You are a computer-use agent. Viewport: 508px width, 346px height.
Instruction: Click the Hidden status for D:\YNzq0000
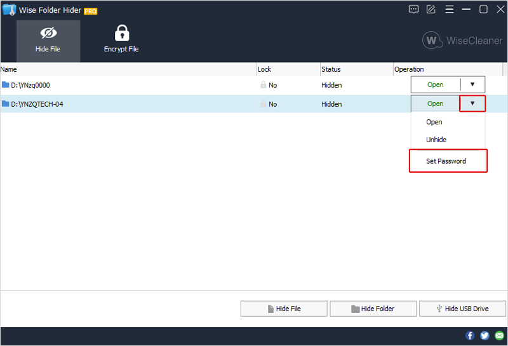[x=331, y=85]
